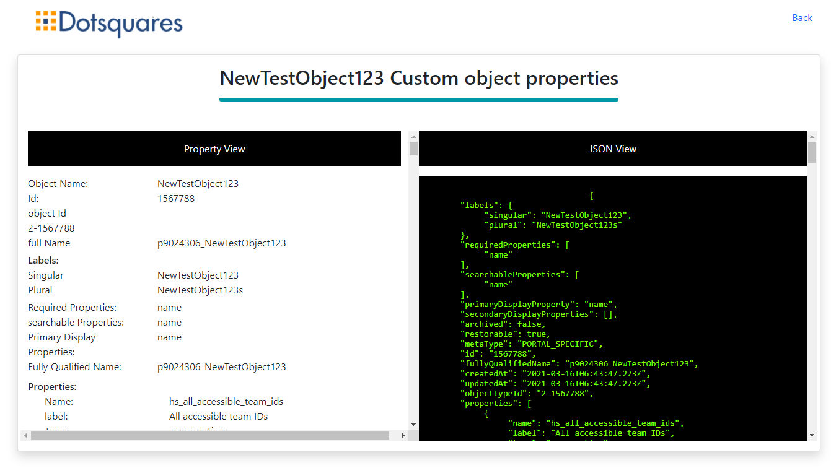This screenshot has height=468, width=831.
Task: Click the 'Object Name:' label
Action: point(58,184)
